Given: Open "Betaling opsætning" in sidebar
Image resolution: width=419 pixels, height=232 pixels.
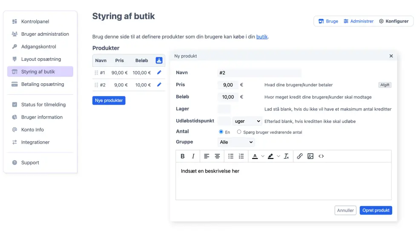Looking at the screenshot, I should 43,84.
